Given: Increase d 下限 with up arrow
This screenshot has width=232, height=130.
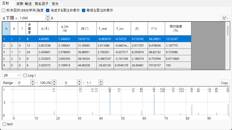Looking at the screenshot, I should pyautogui.click(x=48, y=17).
